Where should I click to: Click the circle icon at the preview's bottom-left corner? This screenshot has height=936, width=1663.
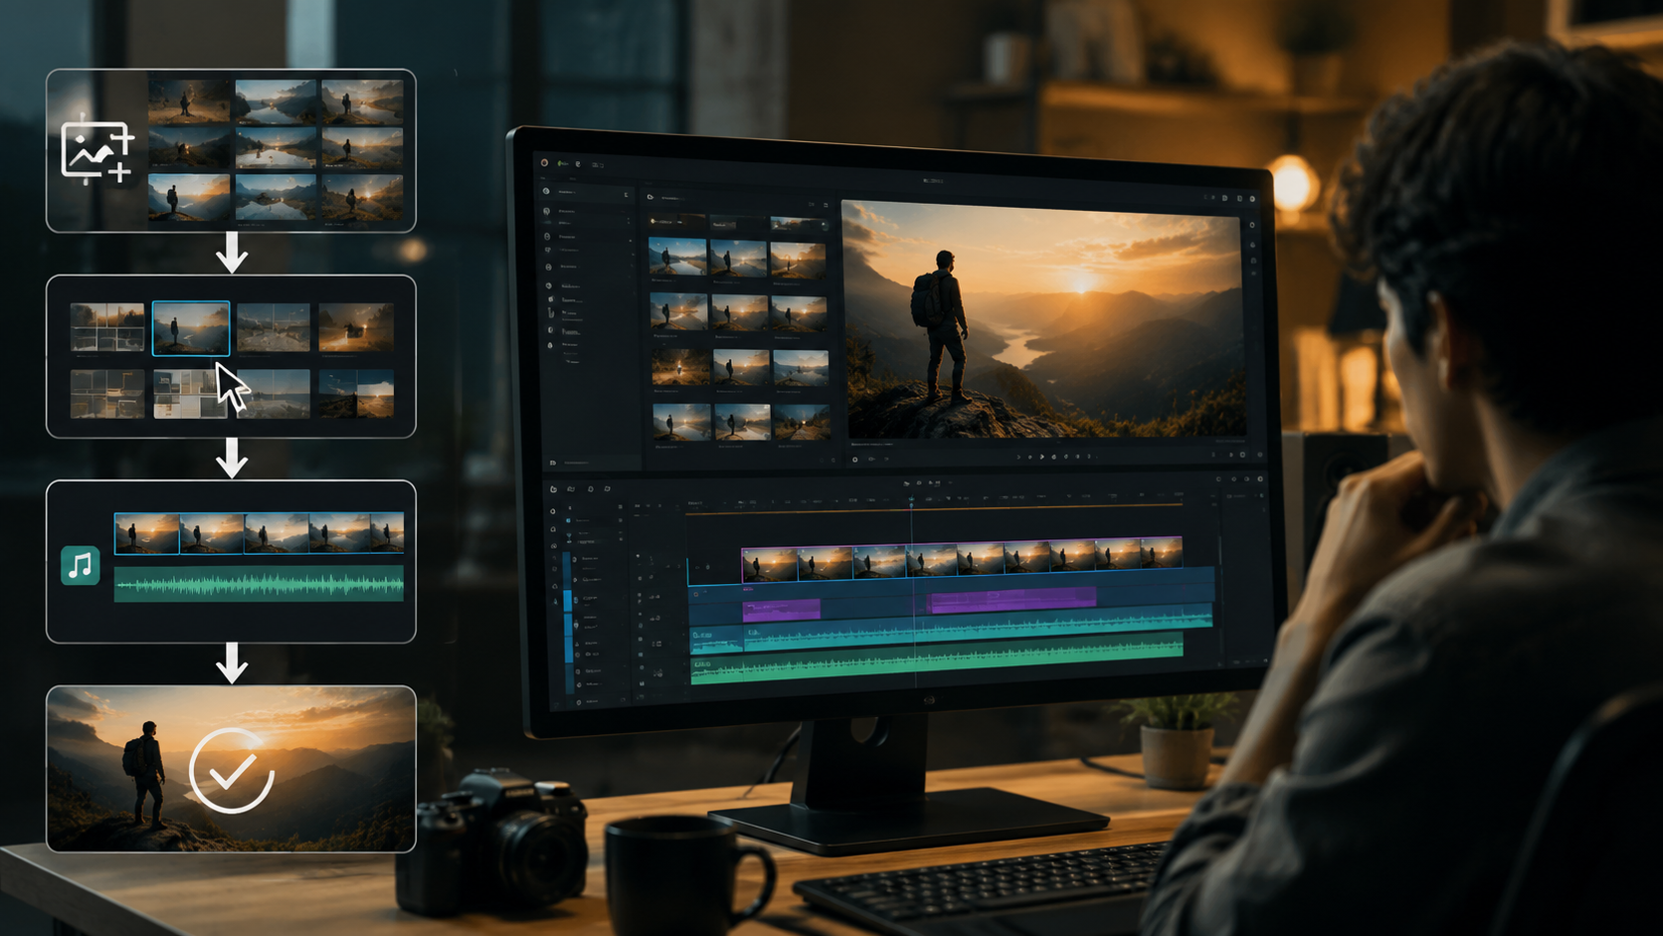(854, 459)
